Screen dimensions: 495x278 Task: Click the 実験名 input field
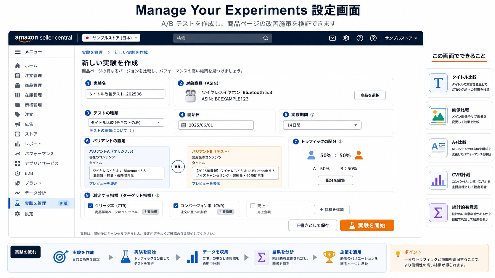click(x=125, y=94)
